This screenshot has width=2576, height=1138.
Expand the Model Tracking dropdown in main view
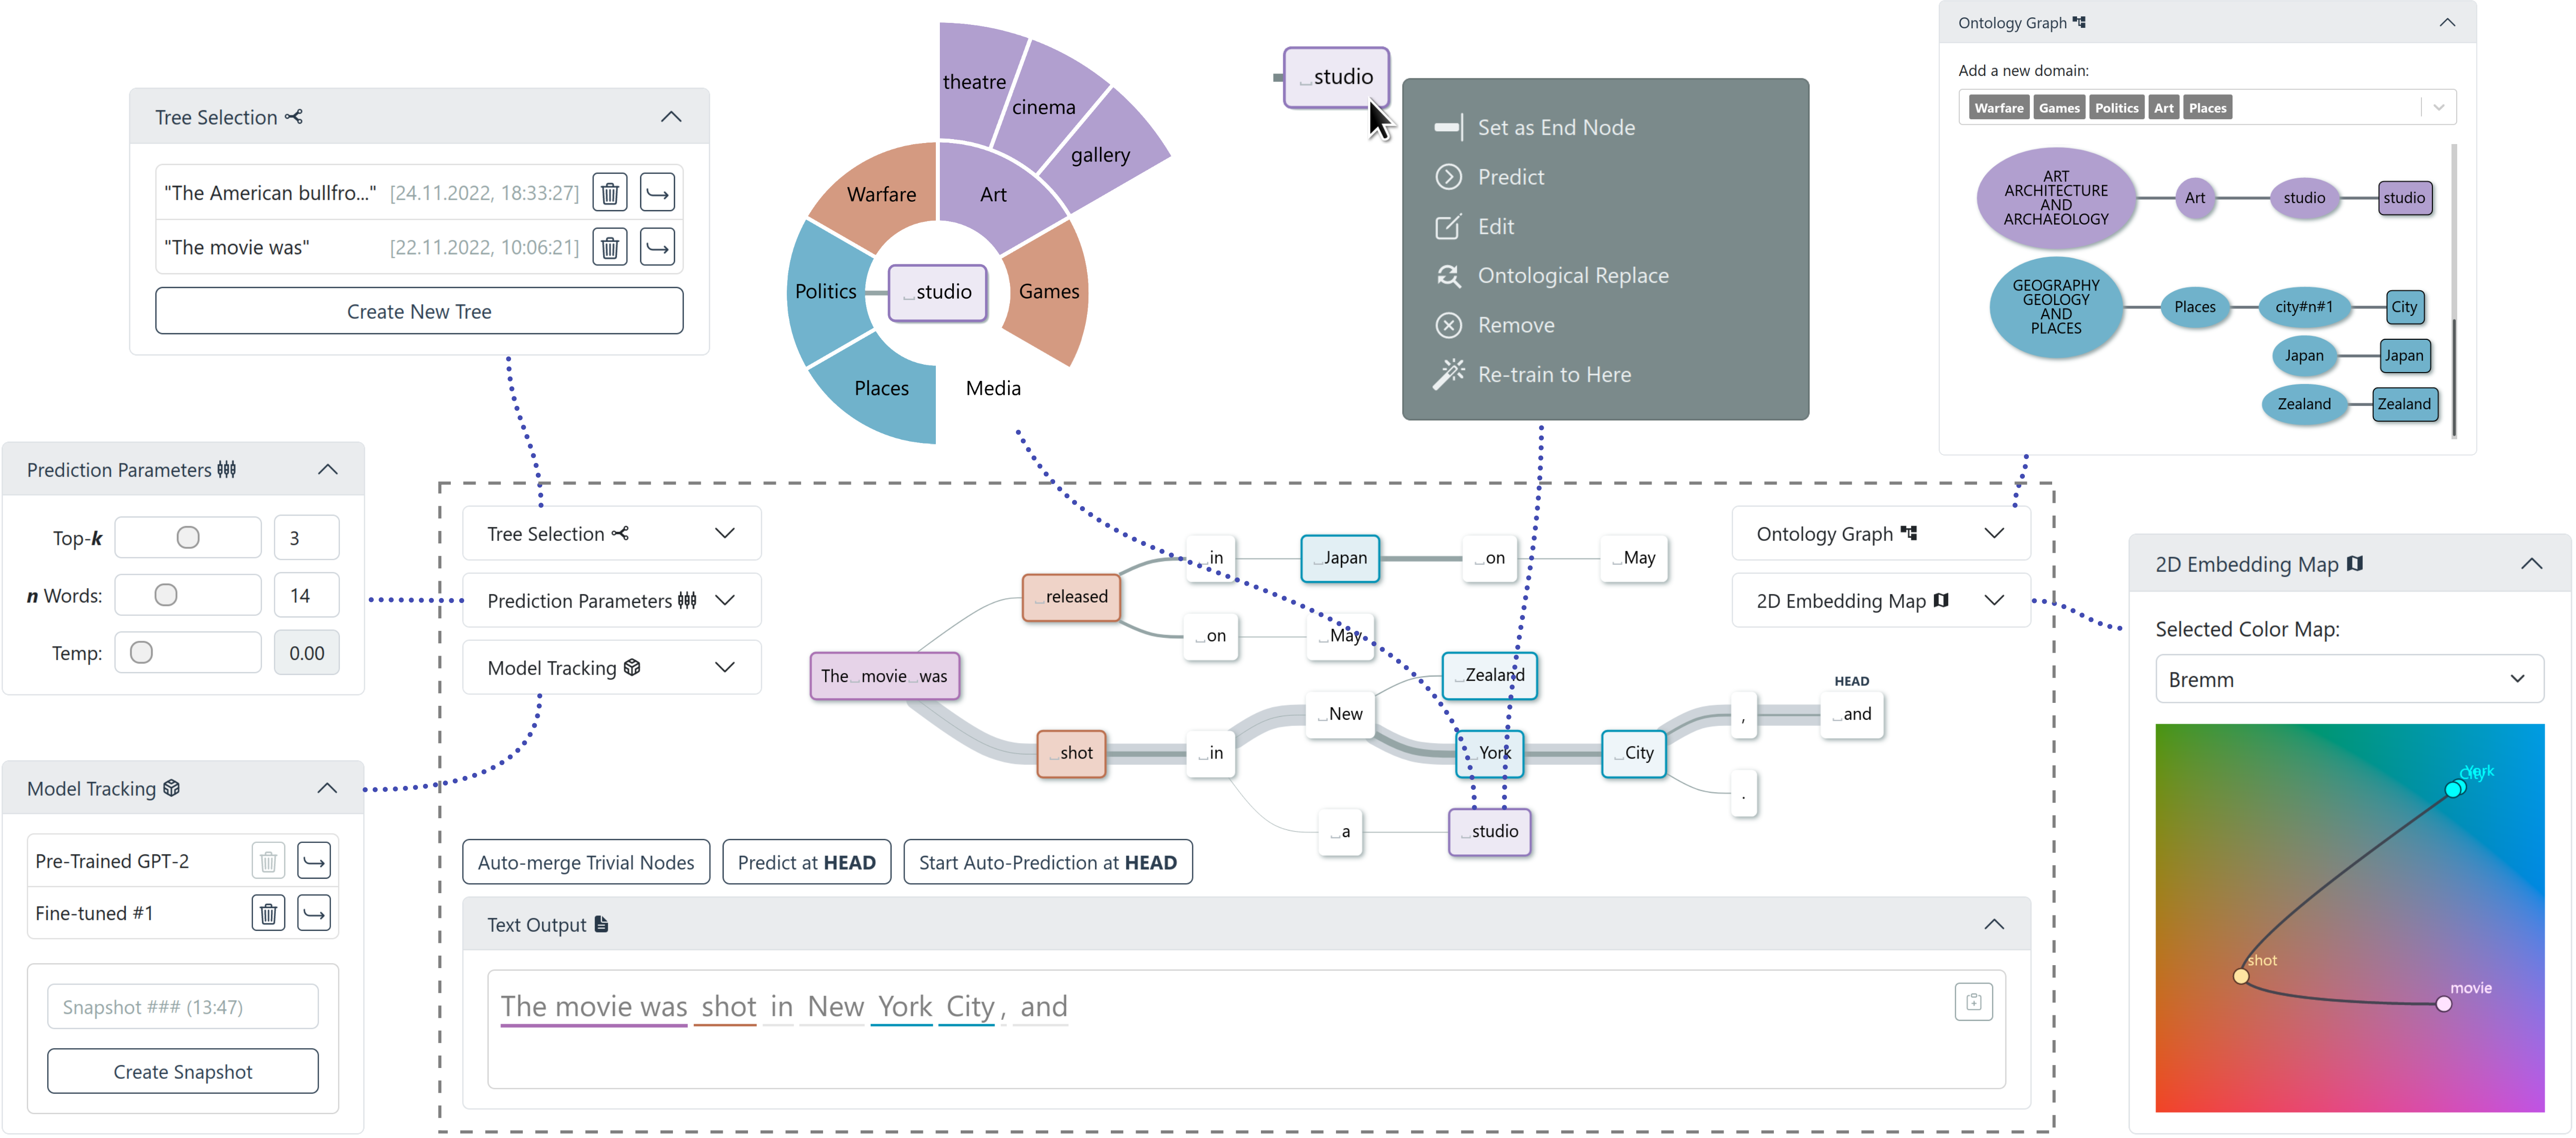tap(725, 668)
